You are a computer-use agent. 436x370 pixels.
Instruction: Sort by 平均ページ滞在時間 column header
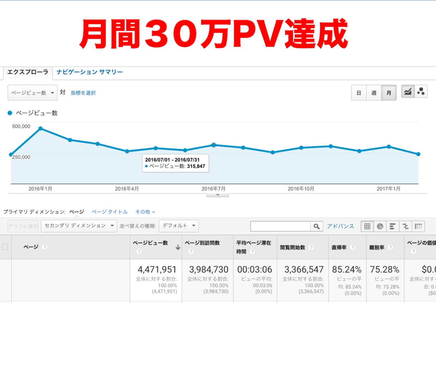click(254, 247)
